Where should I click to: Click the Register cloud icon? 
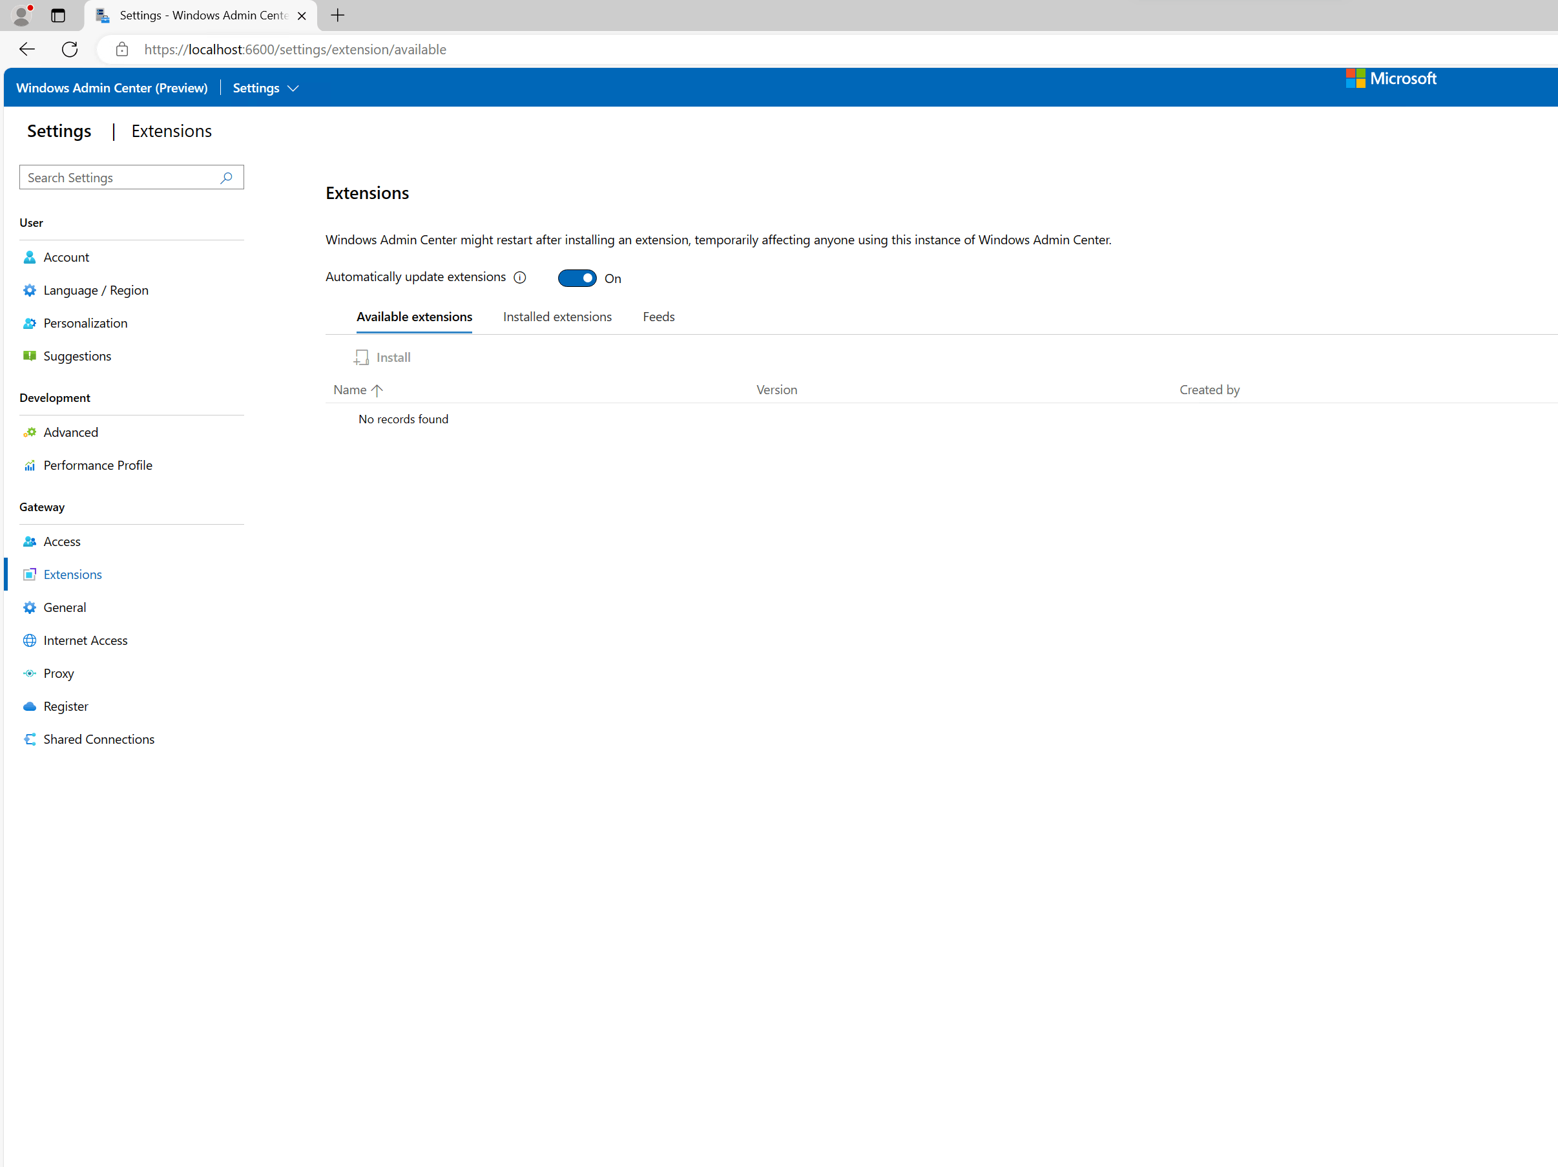(x=30, y=706)
